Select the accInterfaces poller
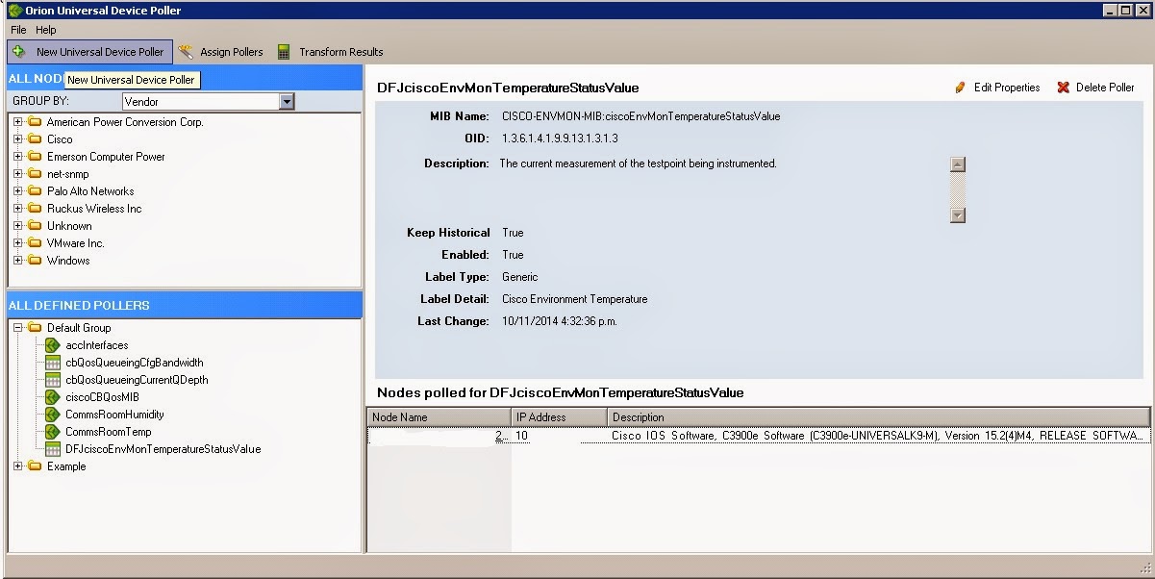The width and height of the screenshot is (1155, 579). click(x=97, y=345)
